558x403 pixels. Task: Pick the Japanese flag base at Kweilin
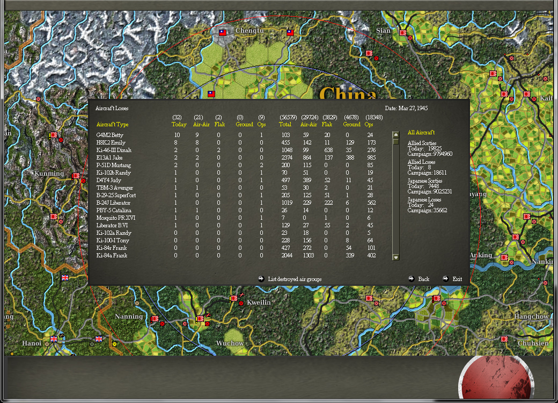tap(234, 298)
